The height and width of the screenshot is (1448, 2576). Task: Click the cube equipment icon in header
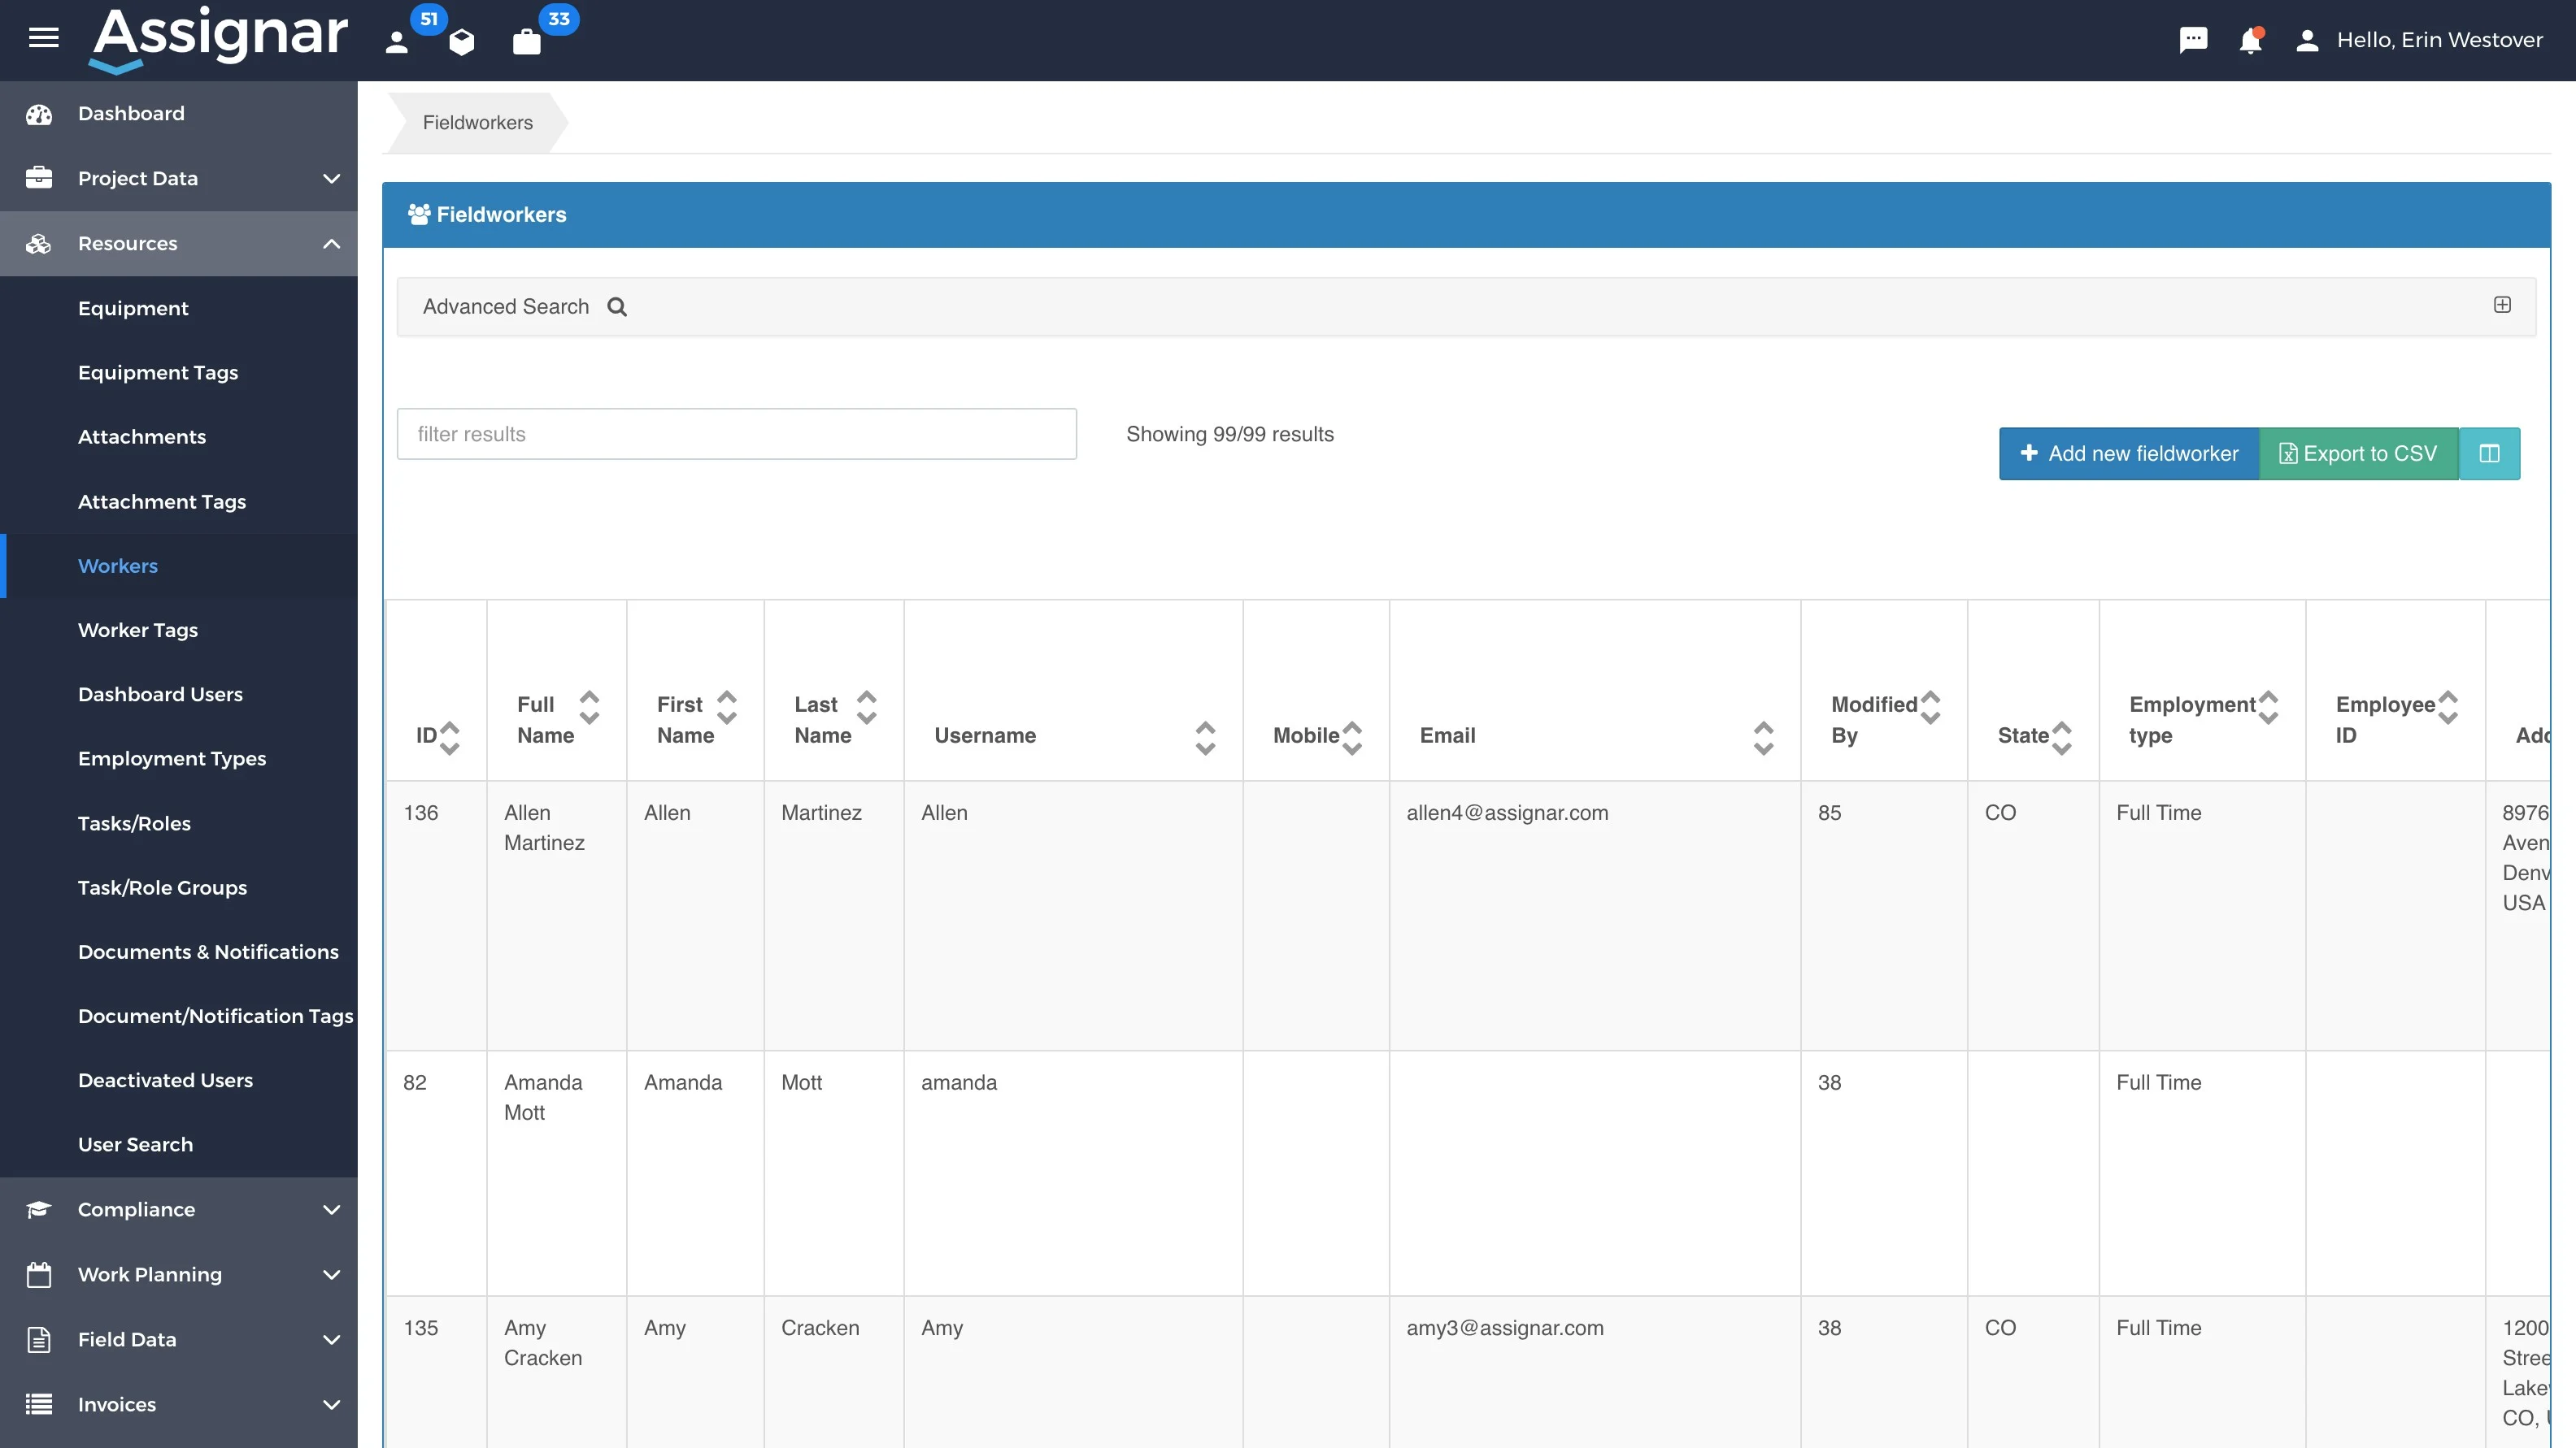(x=462, y=41)
